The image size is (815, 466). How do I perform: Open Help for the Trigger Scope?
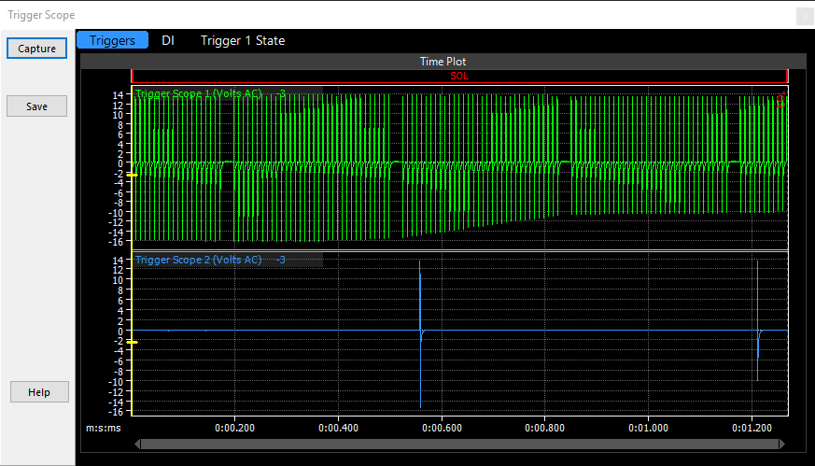[x=39, y=392]
